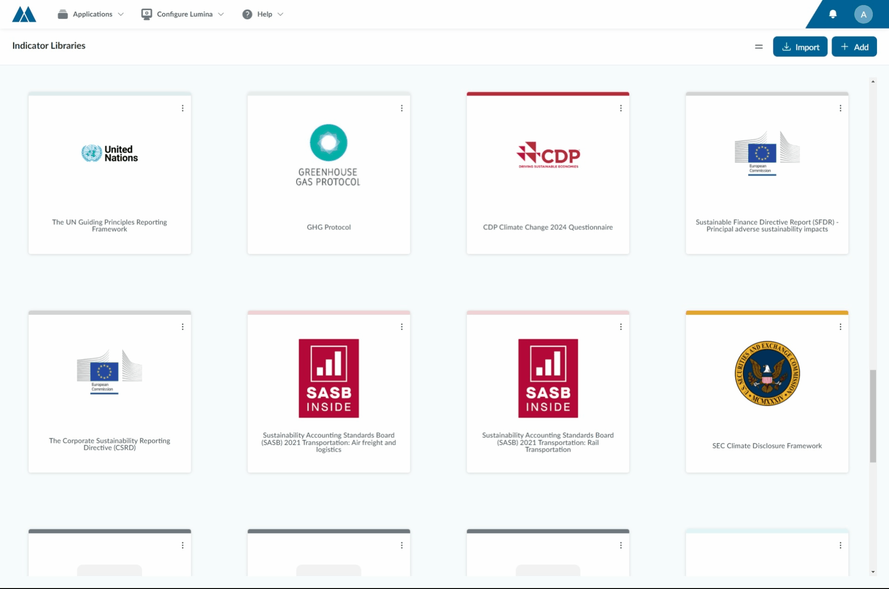Click the European Commission logo on SFDR card

[x=767, y=153]
